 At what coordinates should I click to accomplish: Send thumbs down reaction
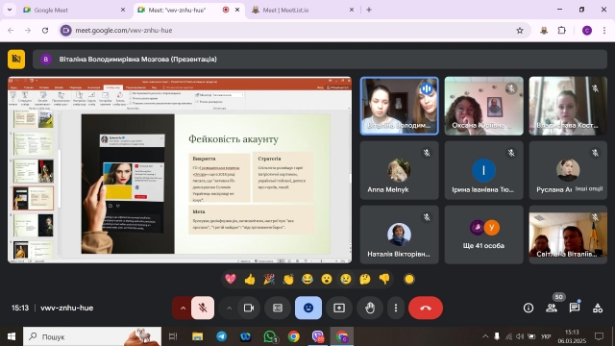pos(384,279)
